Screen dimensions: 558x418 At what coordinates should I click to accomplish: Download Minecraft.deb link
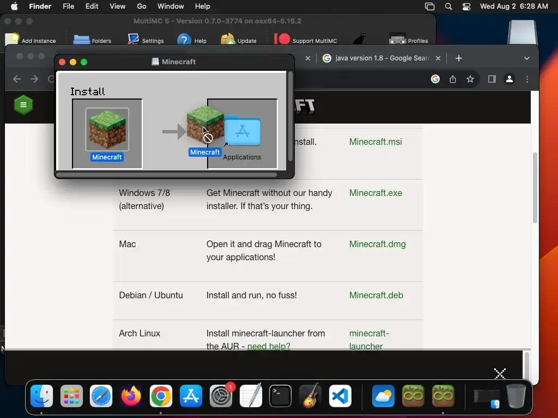click(376, 296)
